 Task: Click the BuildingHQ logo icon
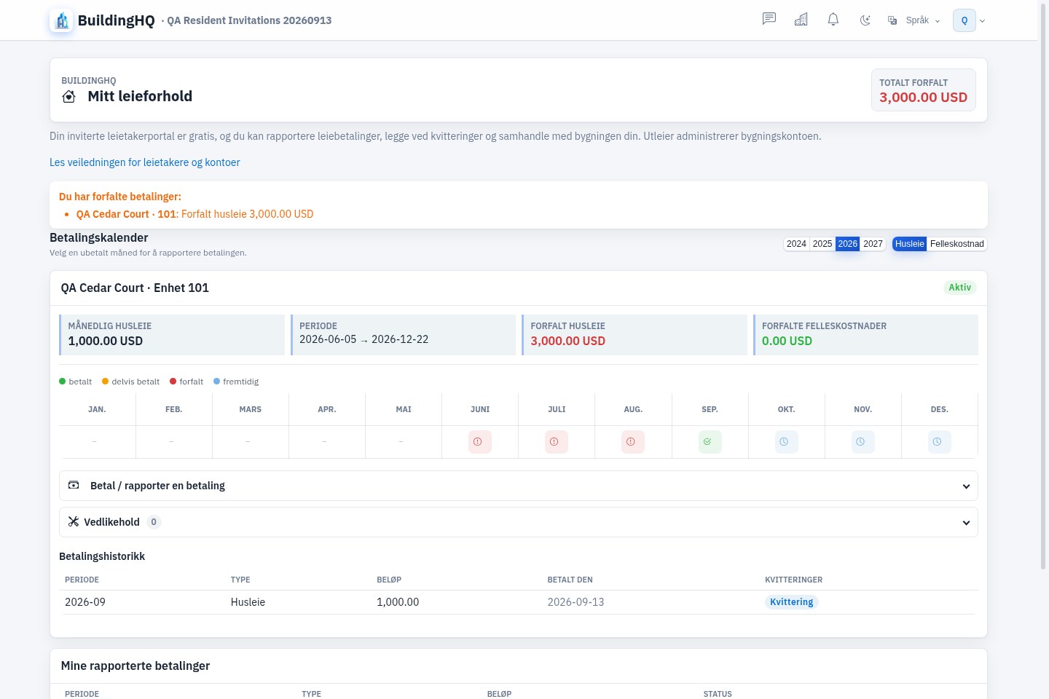tap(61, 20)
